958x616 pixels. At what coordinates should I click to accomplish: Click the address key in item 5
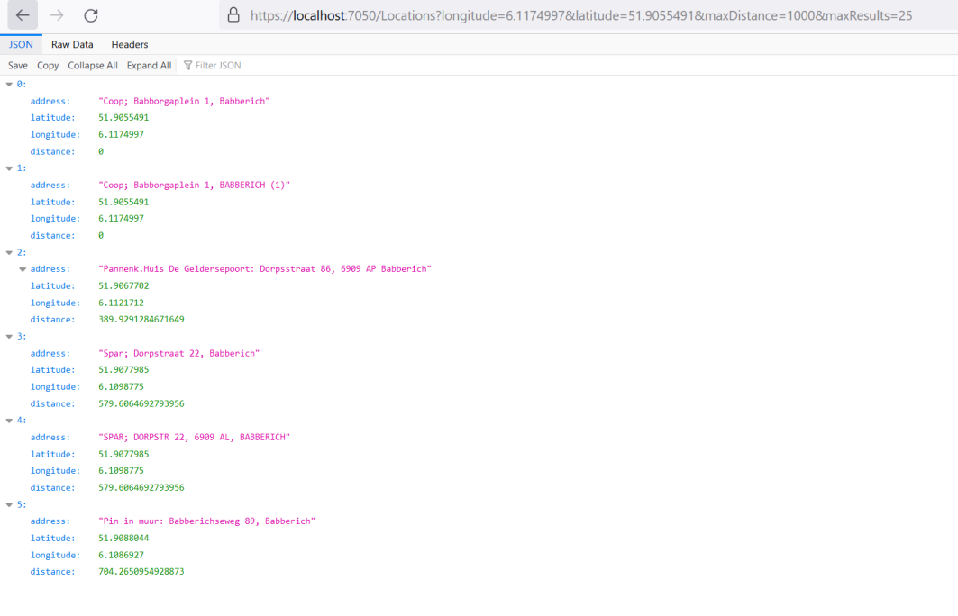50,521
